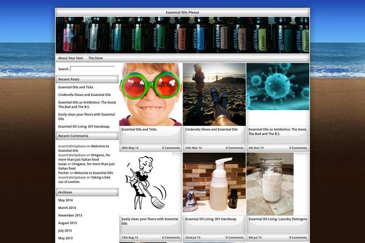Open grid post title Essential Oils and Ticks

139,129
